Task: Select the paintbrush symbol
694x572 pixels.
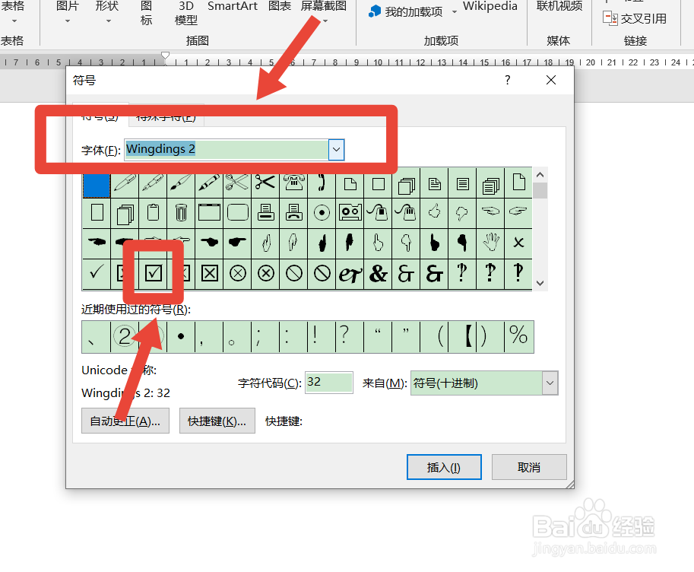Action: (x=181, y=183)
